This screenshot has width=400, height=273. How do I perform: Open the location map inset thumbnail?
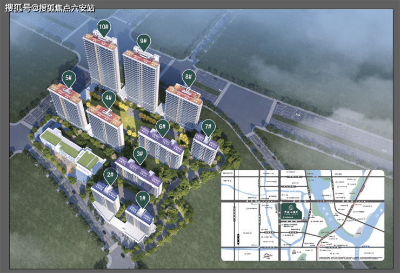[302, 216]
